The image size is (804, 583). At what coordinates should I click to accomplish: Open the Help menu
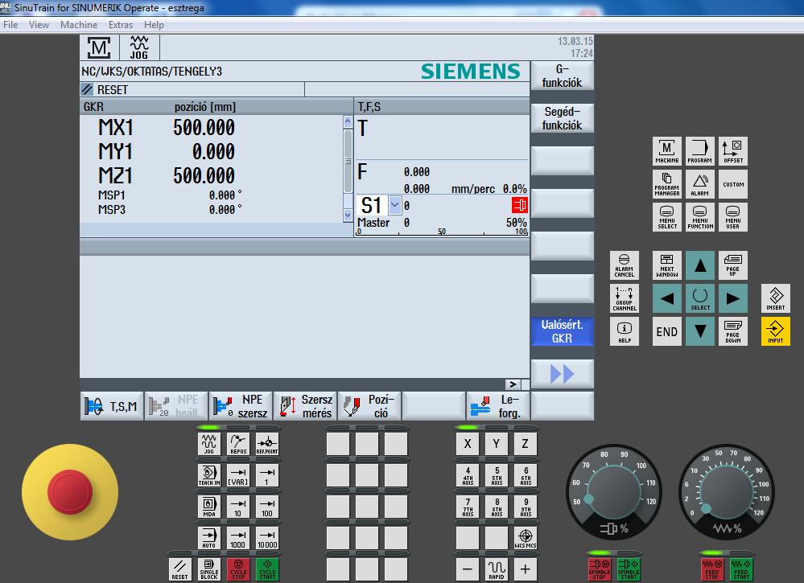tap(154, 25)
